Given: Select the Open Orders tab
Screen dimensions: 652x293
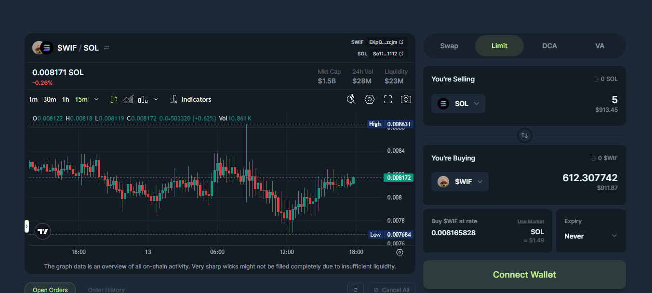Looking at the screenshot, I should 50,290.
